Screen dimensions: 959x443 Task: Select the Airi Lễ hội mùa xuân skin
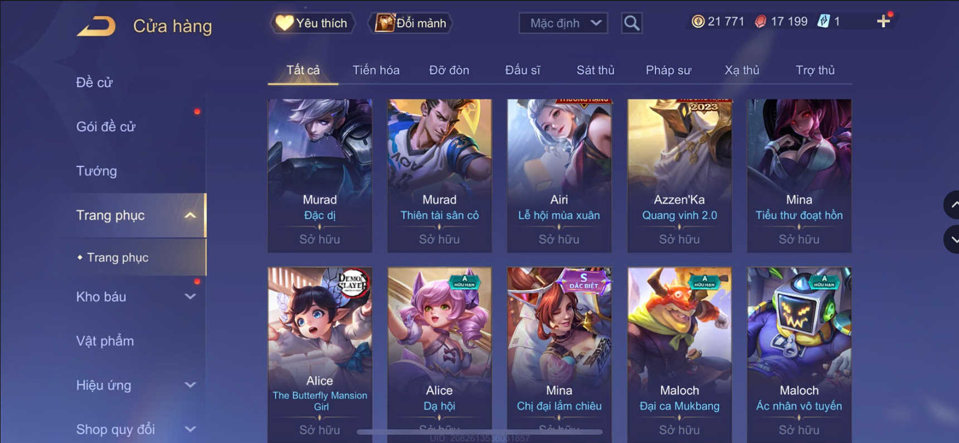pyautogui.click(x=559, y=175)
